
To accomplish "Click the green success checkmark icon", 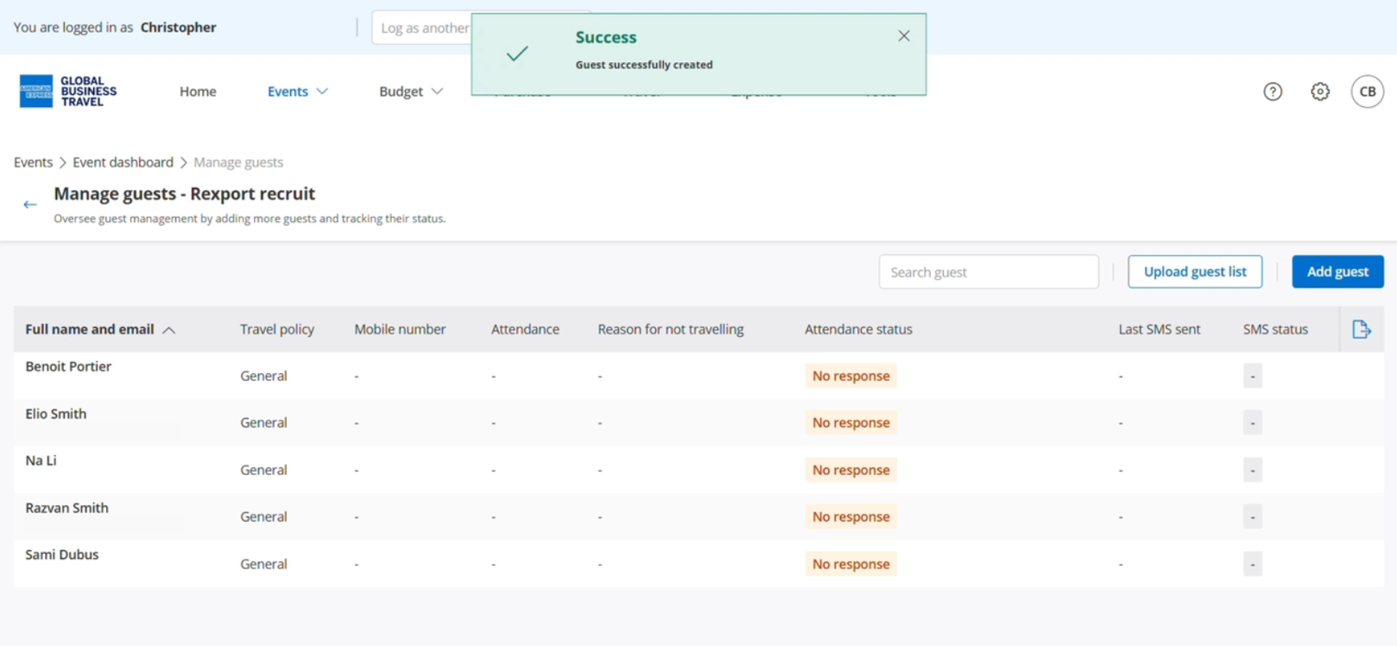I will (517, 54).
